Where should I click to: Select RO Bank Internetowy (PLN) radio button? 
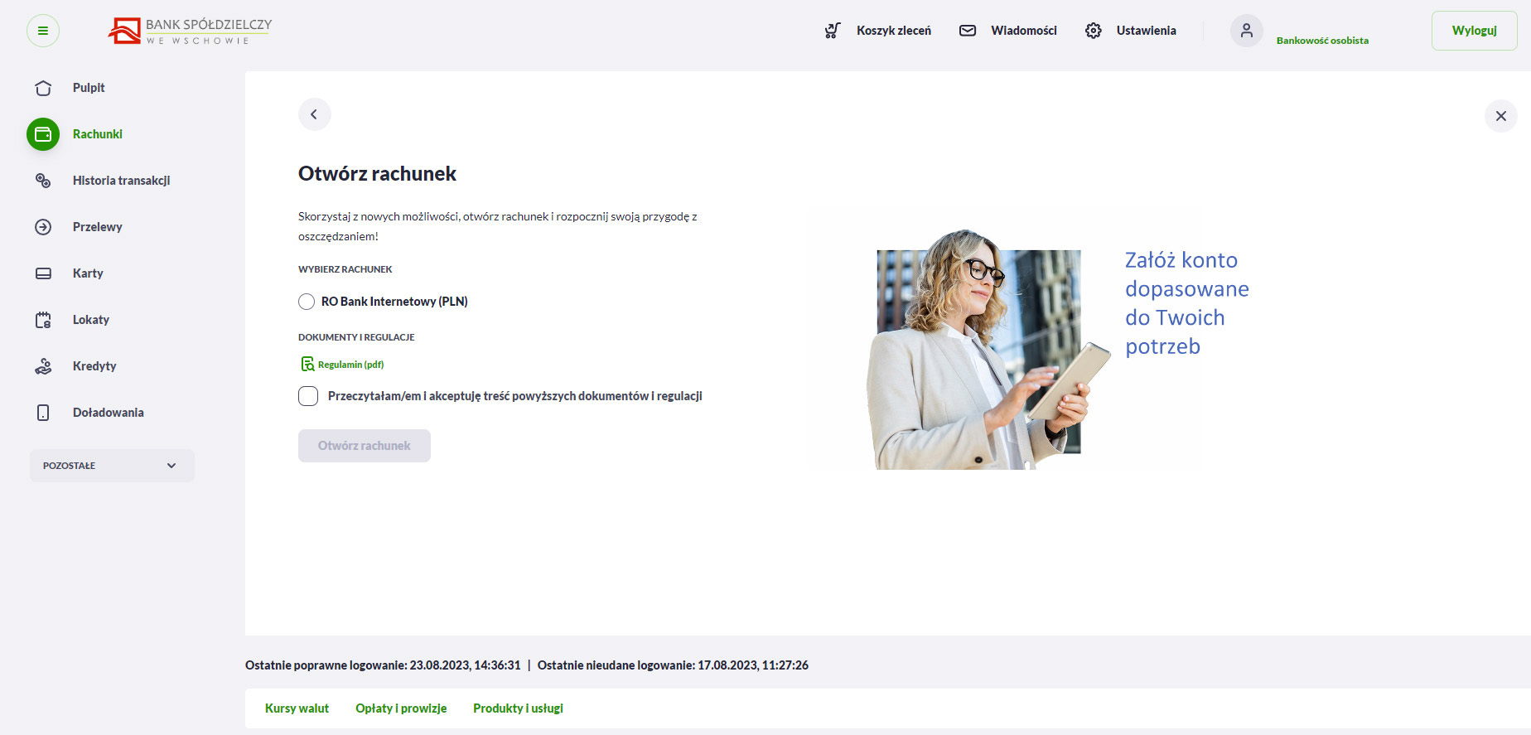pos(307,302)
